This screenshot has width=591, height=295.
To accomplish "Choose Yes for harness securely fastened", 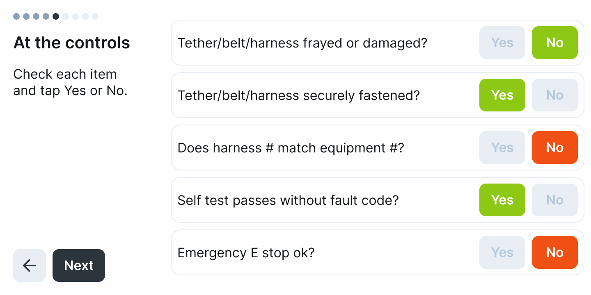I will pyautogui.click(x=502, y=95).
